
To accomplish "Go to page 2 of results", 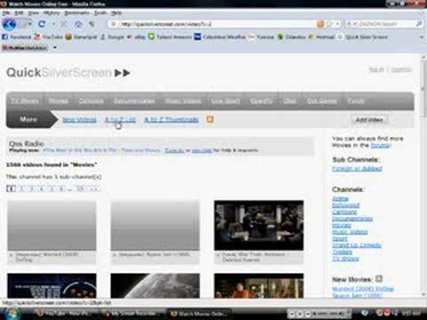I will click(x=21, y=188).
